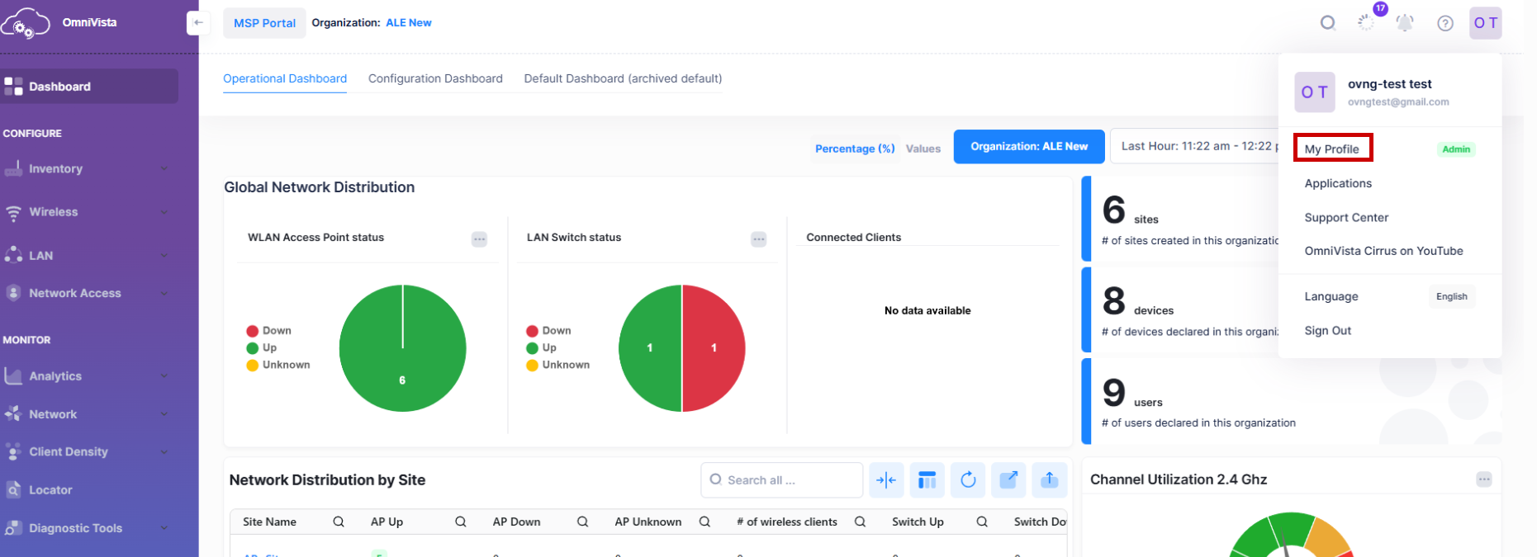Select My Profile from user menu
Screen dimensions: 1537x557
pos(1331,149)
